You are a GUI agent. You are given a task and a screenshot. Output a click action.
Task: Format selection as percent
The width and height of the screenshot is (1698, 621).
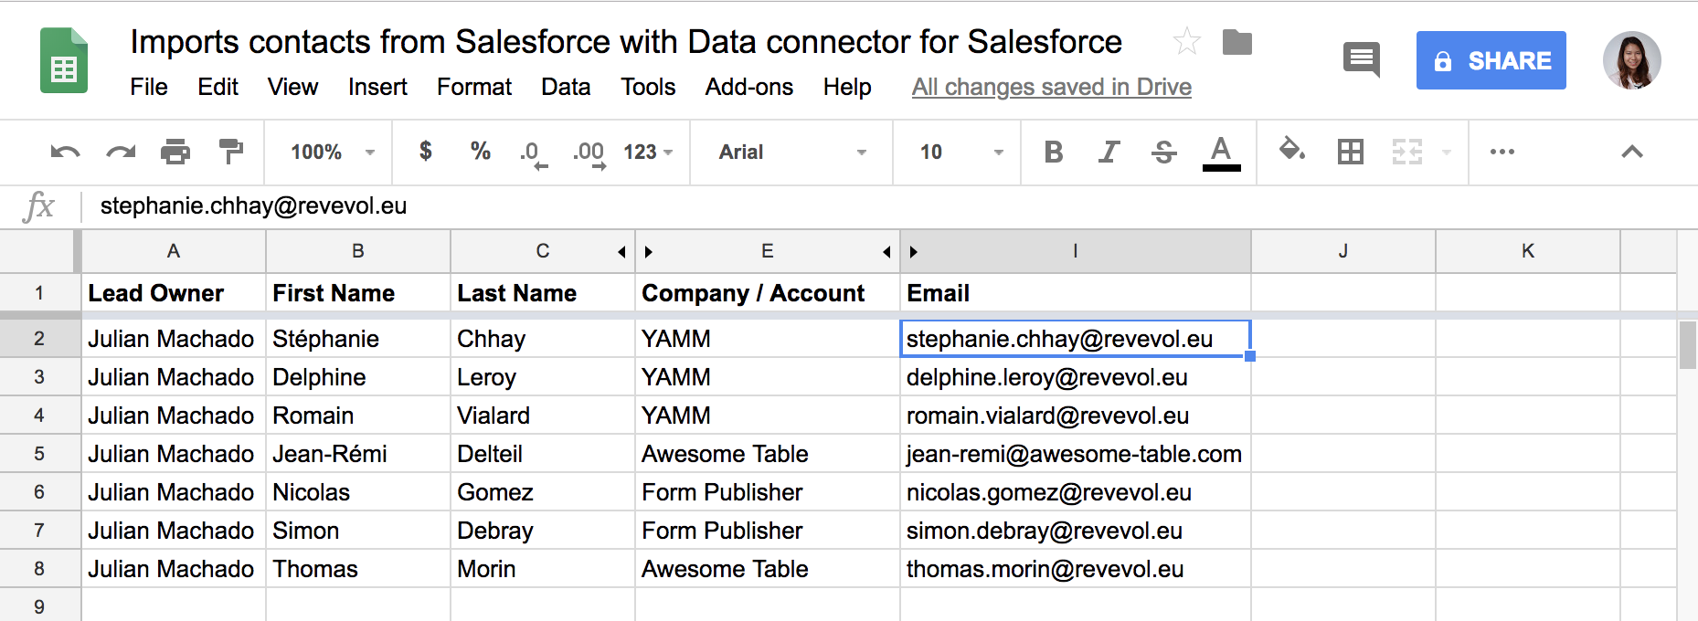[481, 151]
